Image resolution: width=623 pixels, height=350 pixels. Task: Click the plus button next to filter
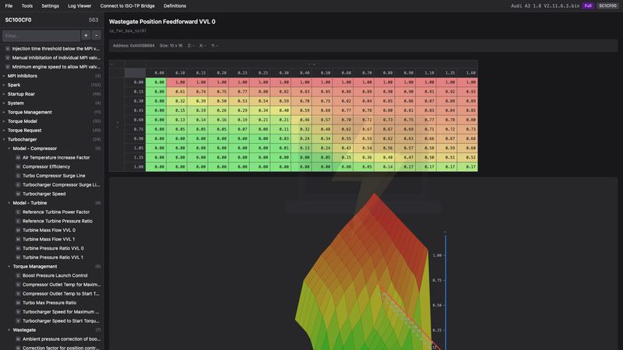tap(86, 36)
